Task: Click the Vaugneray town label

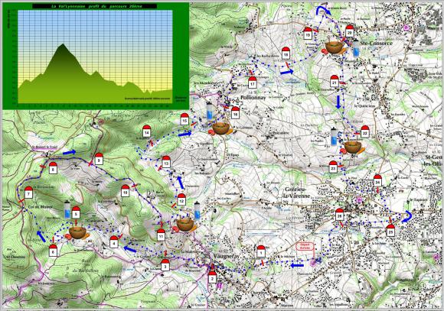Action: pyautogui.click(x=226, y=256)
